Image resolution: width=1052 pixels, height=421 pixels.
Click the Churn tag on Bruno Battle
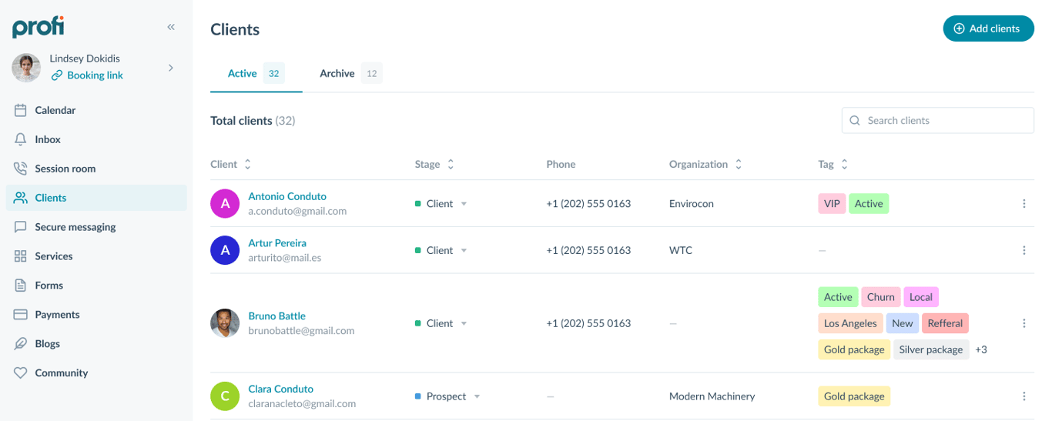coord(880,297)
